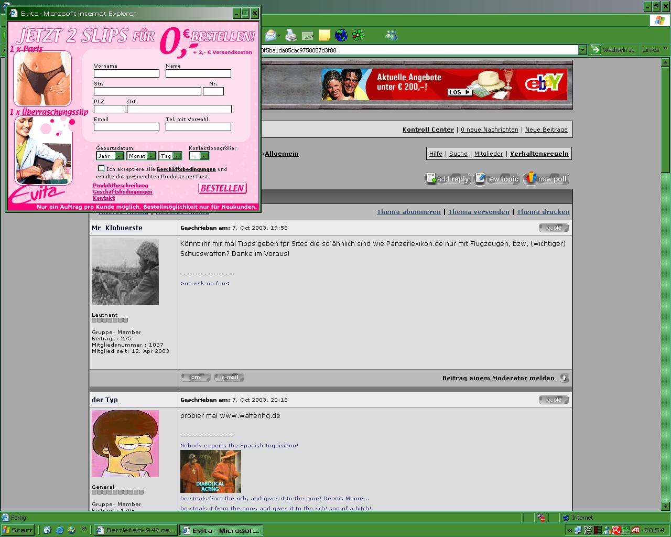Image resolution: width=671 pixels, height=537 pixels.
Task: Click the Edit page icon in toolbar
Action: pyautogui.click(x=308, y=36)
